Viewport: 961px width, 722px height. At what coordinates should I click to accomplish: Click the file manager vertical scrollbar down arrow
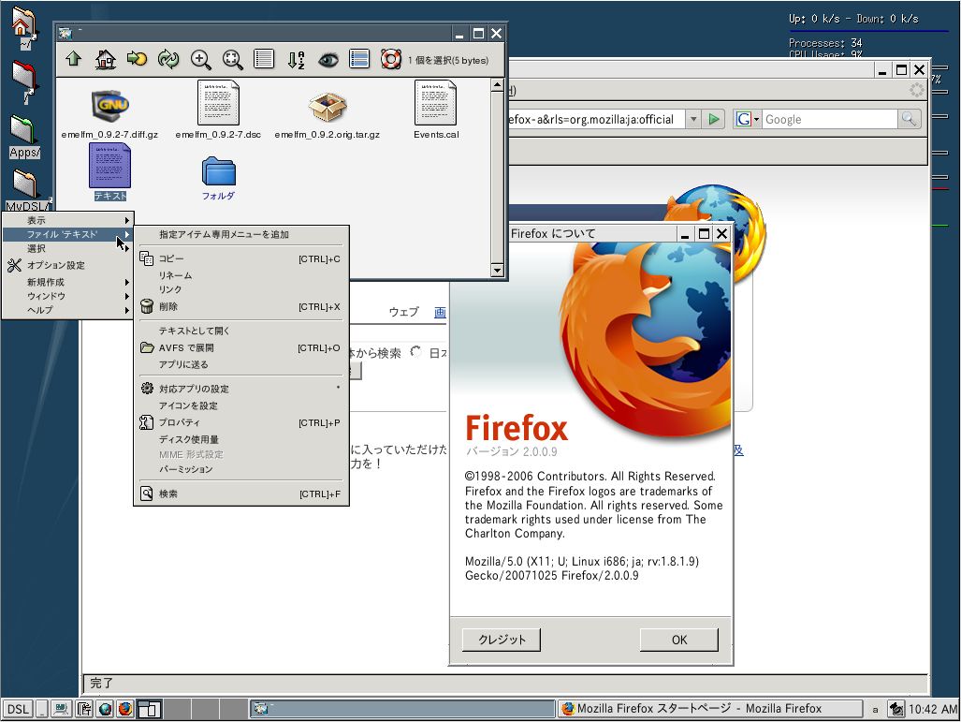(497, 270)
